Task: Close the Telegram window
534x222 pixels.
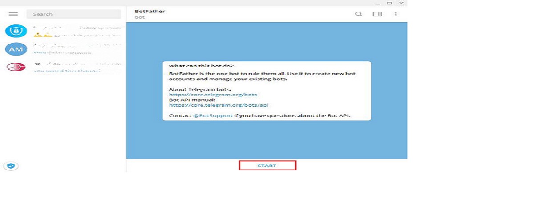Action: point(401,3)
